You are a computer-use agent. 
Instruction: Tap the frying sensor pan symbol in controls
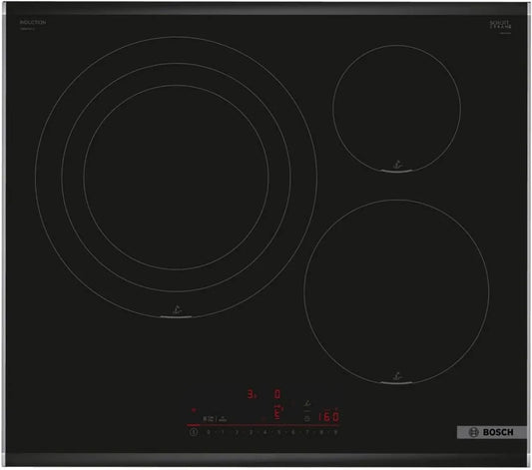click(x=307, y=404)
